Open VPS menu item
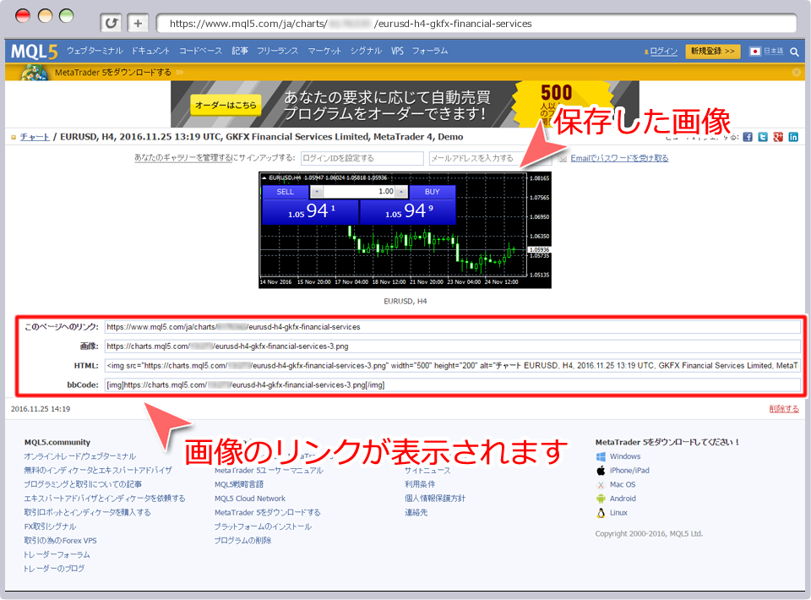Screen dimensions: 811x600 [397, 51]
